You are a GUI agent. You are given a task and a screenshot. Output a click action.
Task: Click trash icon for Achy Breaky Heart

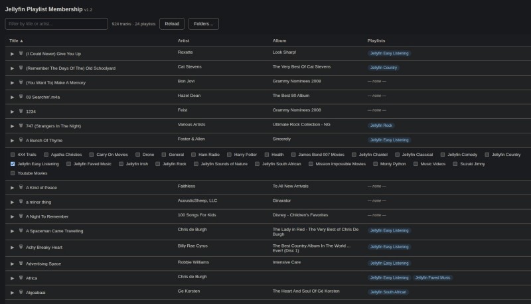21,247
